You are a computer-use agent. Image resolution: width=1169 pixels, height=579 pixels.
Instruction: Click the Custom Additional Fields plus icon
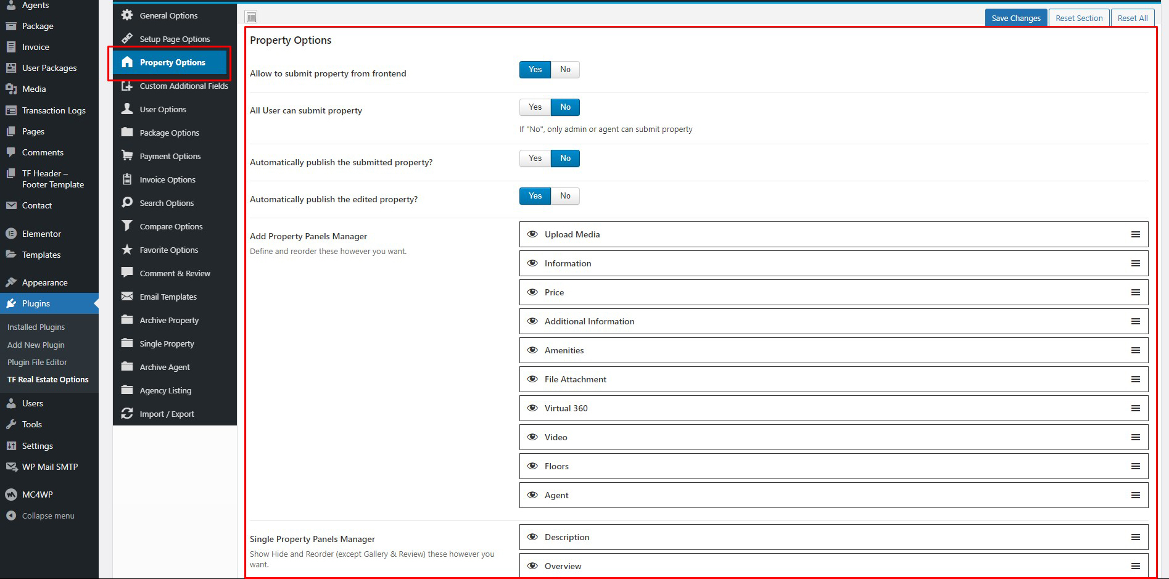127,86
